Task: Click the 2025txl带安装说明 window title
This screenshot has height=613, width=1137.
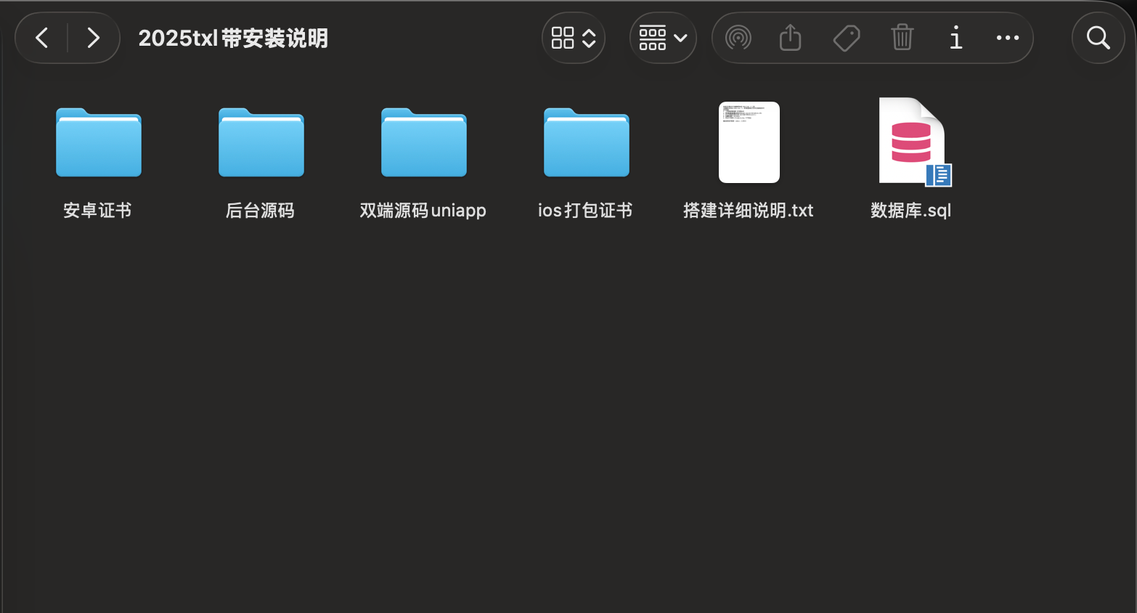Action: point(233,38)
